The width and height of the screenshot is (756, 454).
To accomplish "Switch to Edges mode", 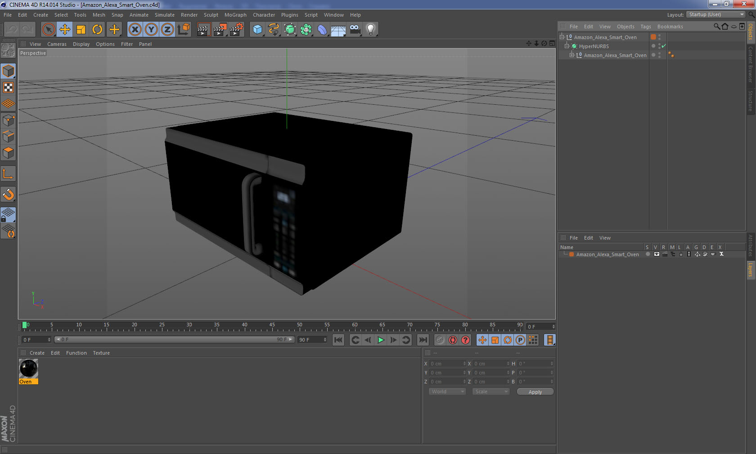I will 9,137.
